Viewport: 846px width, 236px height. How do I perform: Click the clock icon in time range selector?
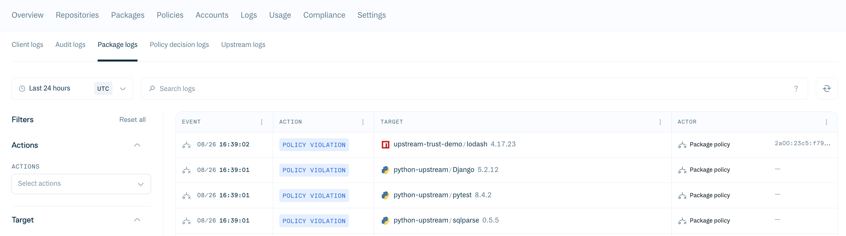coord(22,88)
